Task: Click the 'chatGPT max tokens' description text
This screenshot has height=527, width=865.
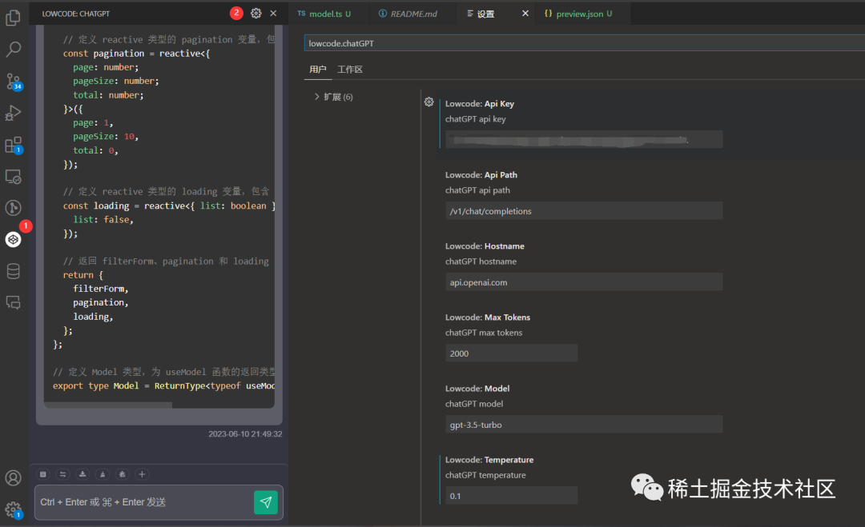Action: pyautogui.click(x=483, y=333)
